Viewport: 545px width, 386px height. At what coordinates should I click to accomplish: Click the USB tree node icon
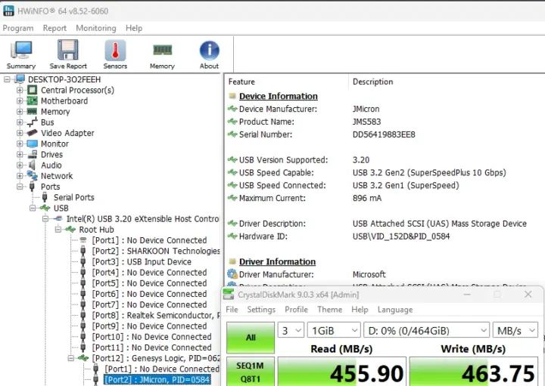[x=45, y=208]
